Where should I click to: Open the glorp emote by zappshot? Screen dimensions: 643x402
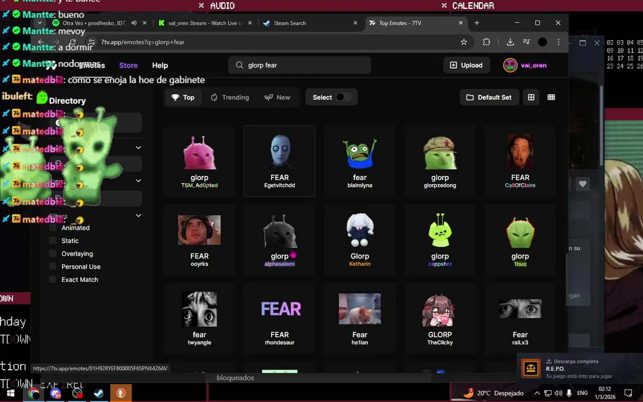click(x=440, y=240)
